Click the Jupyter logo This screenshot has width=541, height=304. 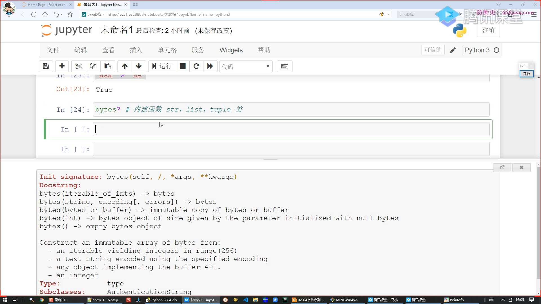pos(66,30)
